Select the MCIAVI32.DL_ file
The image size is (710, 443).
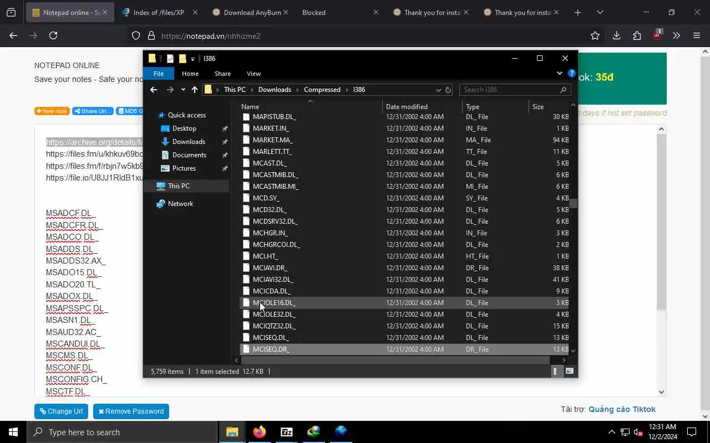click(404, 280)
